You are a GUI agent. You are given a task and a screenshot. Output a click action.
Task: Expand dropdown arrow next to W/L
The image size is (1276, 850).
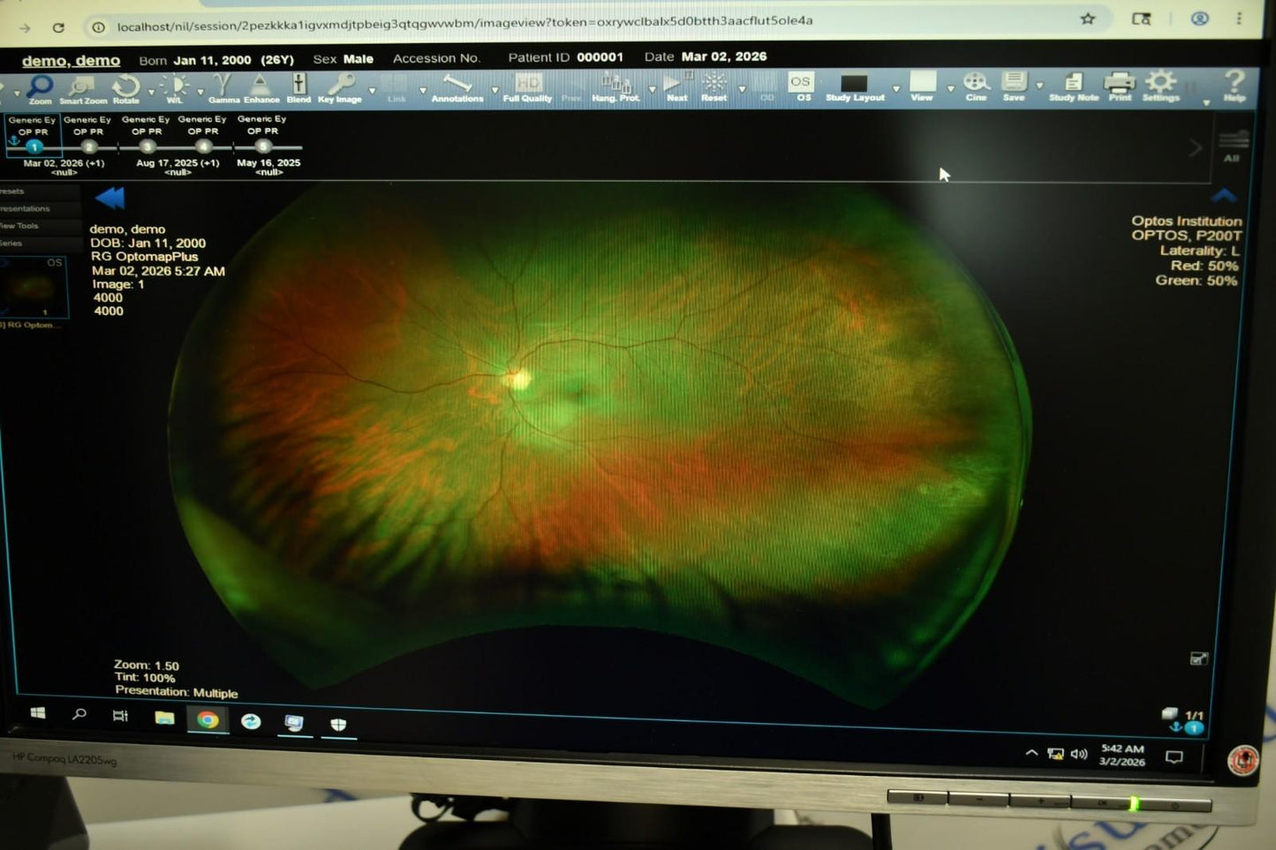pyautogui.click(x=200, y=92)
